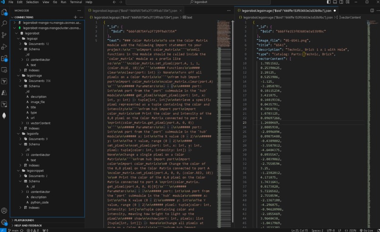Expand the vectorContent field in the legoimage schema
Image resolution: width=380 pixels, height=232 pixels.
point(22,123)
